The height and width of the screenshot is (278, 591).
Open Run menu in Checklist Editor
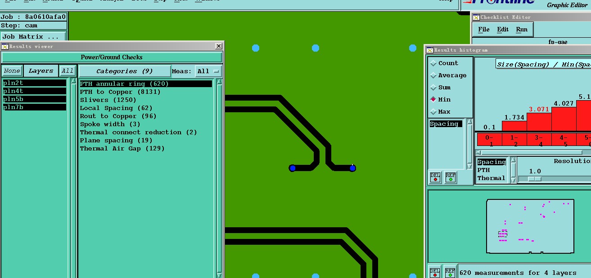click(x=522, y=30)
